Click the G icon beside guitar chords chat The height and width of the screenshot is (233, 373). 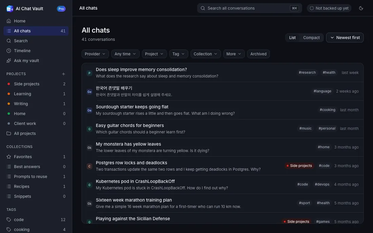(90, 129)
